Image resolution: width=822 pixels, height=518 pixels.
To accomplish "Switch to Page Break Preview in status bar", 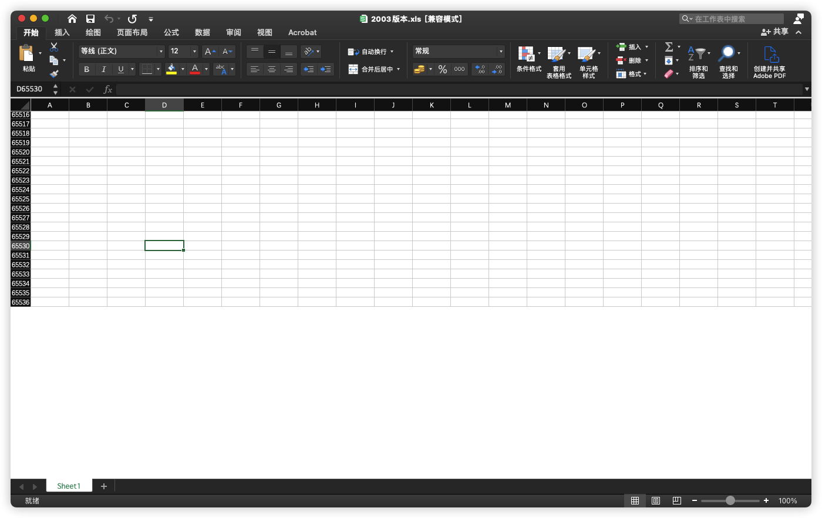I will [676, 500].
